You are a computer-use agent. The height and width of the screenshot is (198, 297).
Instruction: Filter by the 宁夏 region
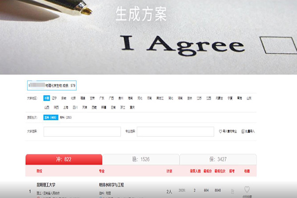coord(230,98)
